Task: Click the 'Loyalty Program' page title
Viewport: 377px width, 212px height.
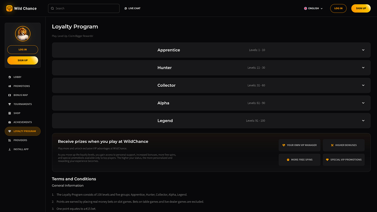Action: (75, 27)
